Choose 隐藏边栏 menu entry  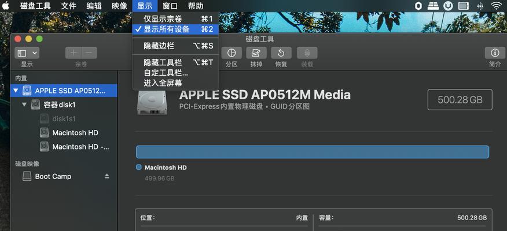pyautogui.click(x=175, y=46)
